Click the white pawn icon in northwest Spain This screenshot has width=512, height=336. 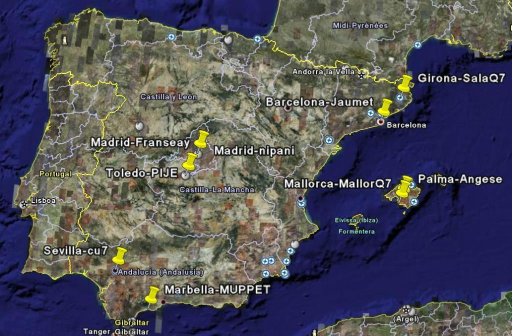click(x=64, y=39)
